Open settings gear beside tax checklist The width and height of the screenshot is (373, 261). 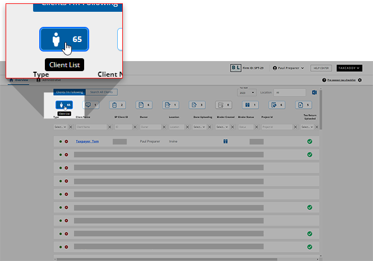click(x=360, y=80)
